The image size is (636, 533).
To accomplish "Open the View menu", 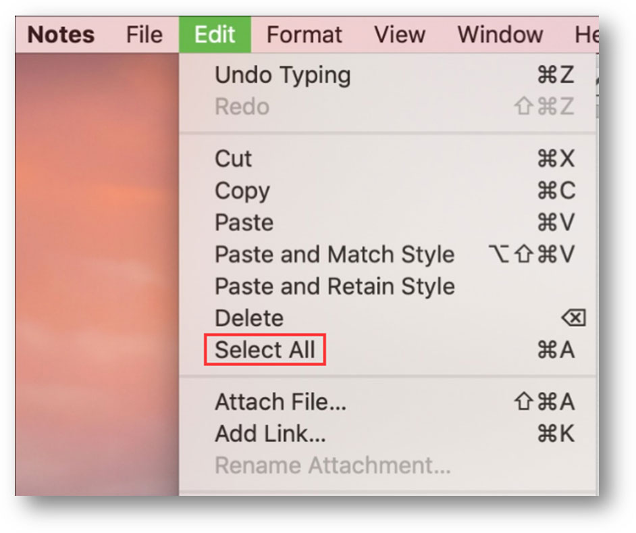I will [400, 34].
